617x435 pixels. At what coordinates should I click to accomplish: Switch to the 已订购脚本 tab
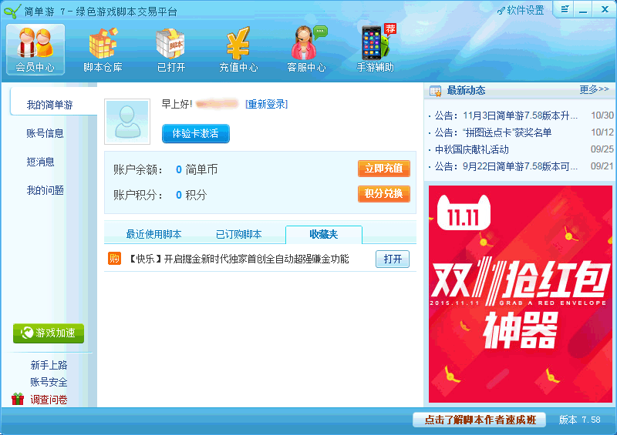(238, 235)
